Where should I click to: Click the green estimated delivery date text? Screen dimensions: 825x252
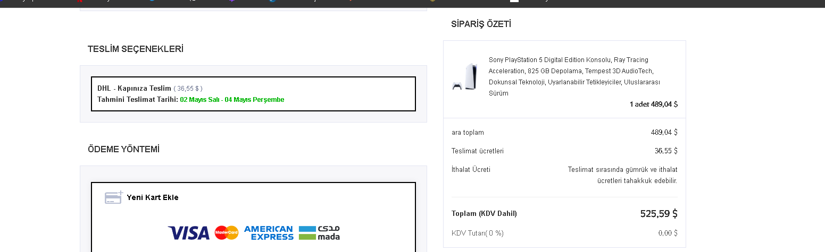[232, 100]
